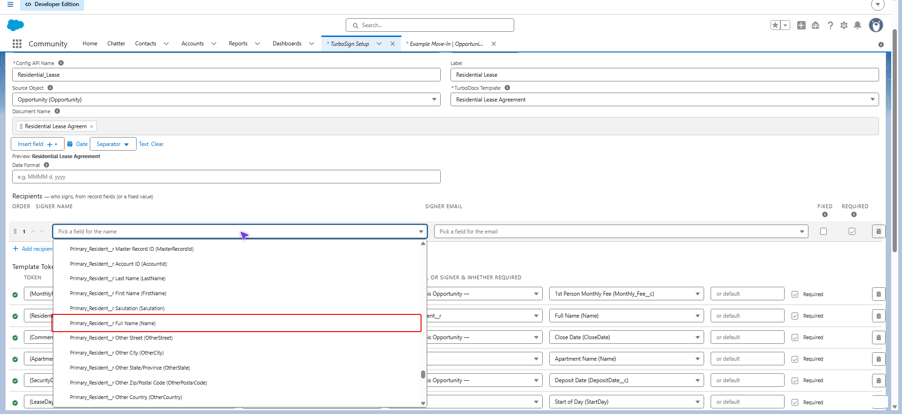
Task: Go to the Home nav item
Action: point(90,44)
